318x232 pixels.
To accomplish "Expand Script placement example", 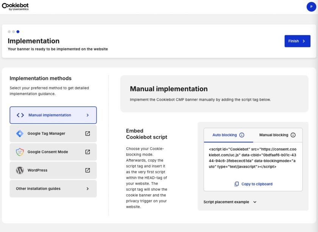I will (255, 202).
